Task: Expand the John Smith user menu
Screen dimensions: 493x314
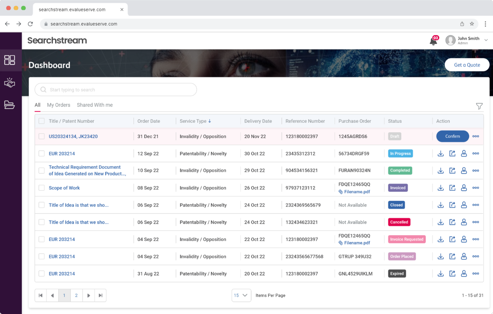Action: click(x=486, y=40)
